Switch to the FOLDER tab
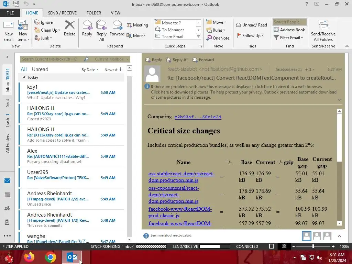 tap(94, 13)
